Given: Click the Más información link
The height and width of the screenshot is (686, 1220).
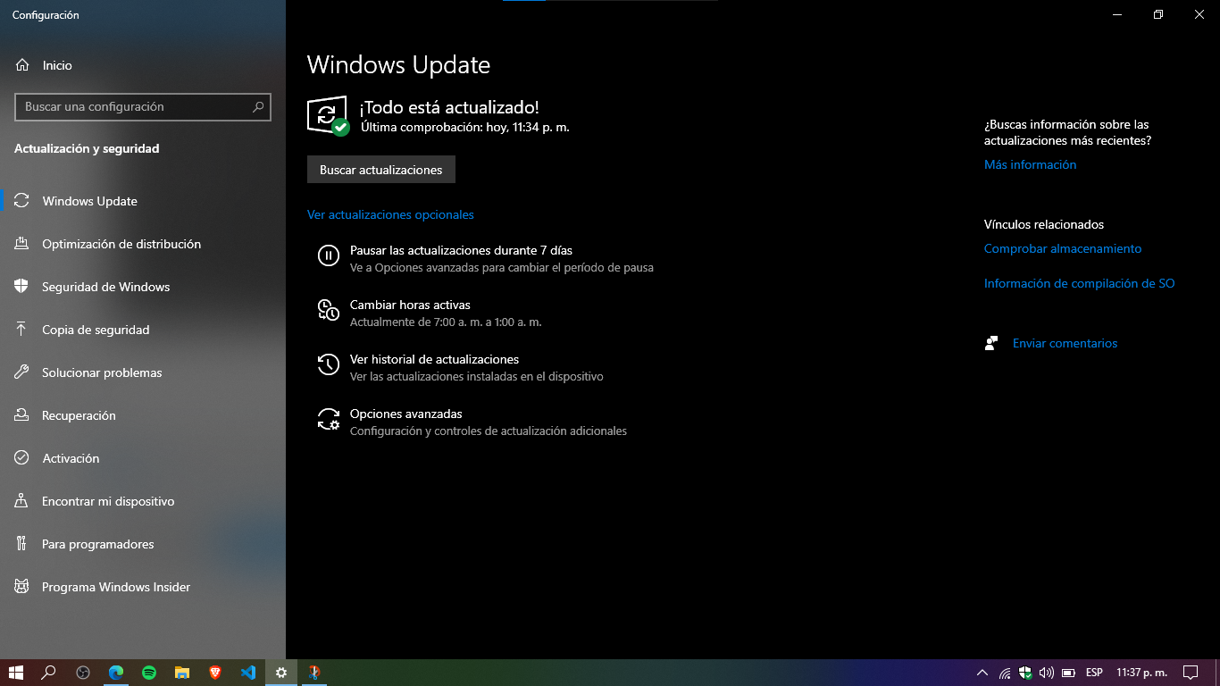Looking at the screenshot, I should (1030, 164).
